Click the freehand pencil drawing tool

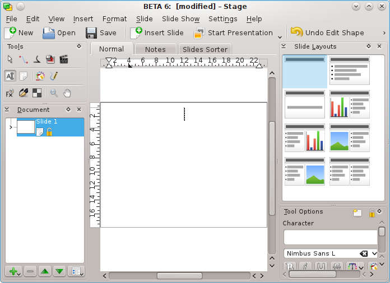click(x=54, y=76)
